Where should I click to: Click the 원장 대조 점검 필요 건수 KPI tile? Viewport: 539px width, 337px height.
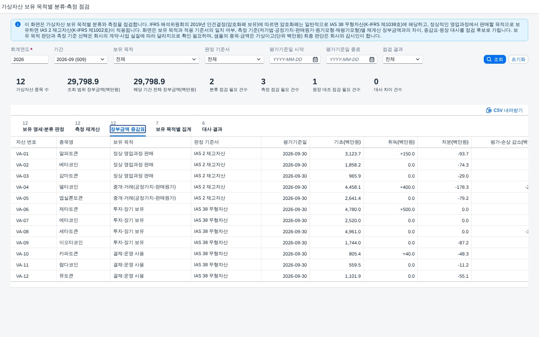point(336,85)
